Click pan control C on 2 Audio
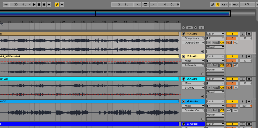258x128 pixels. [x=246, y=61]
